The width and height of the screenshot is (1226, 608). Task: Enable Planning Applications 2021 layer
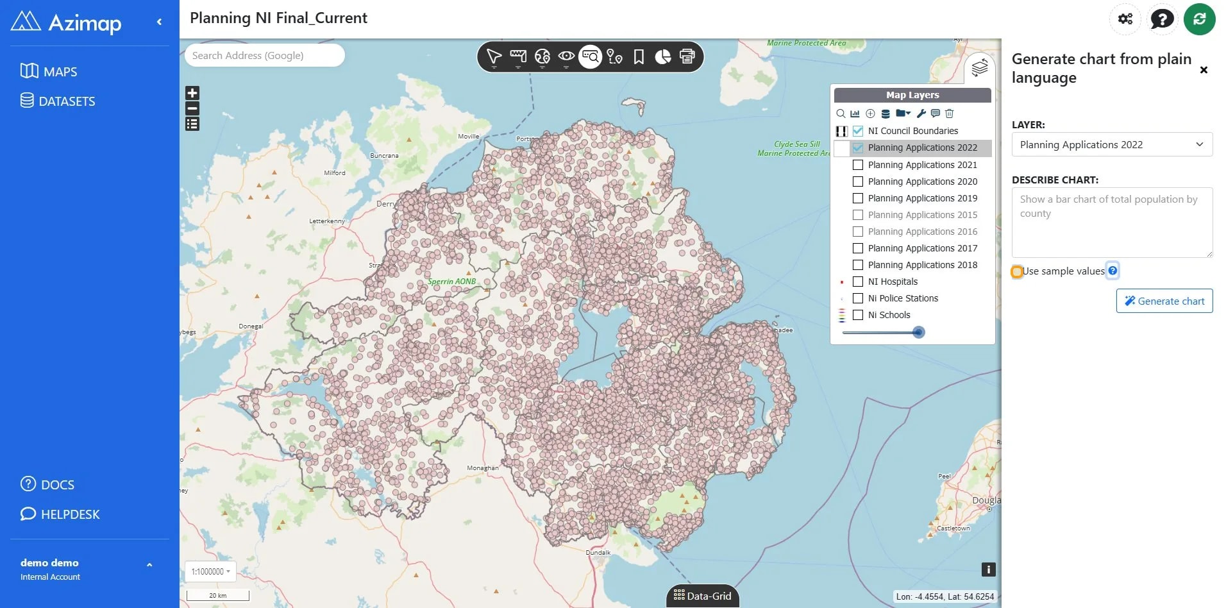point(858,165)
